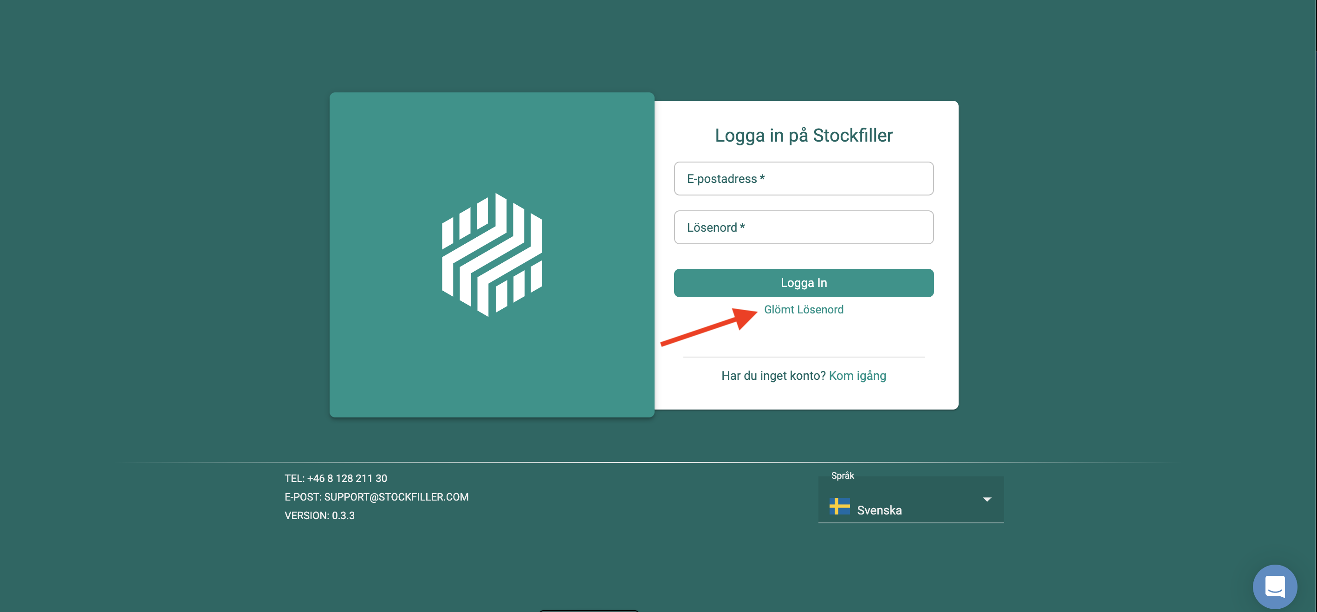Click the SUPPORT@STOCKFILLER.COM email text
This screenshot has height=612, width=1317.
tap(396, 496)
